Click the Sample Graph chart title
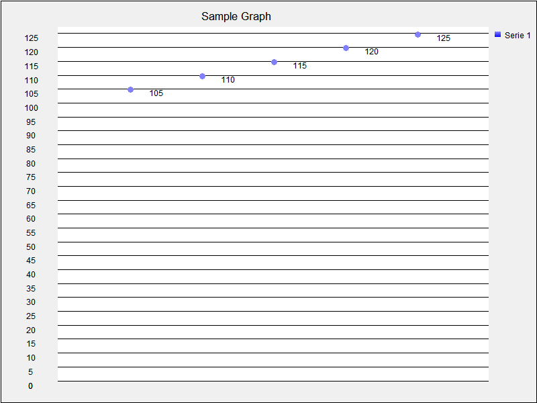 pyautogui.click(x=235, y=16)
